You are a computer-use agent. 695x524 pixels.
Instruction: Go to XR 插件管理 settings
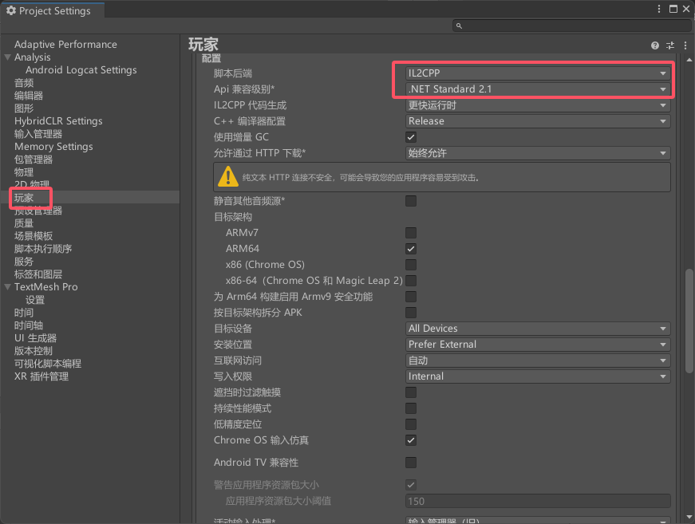tap(41, 376)
